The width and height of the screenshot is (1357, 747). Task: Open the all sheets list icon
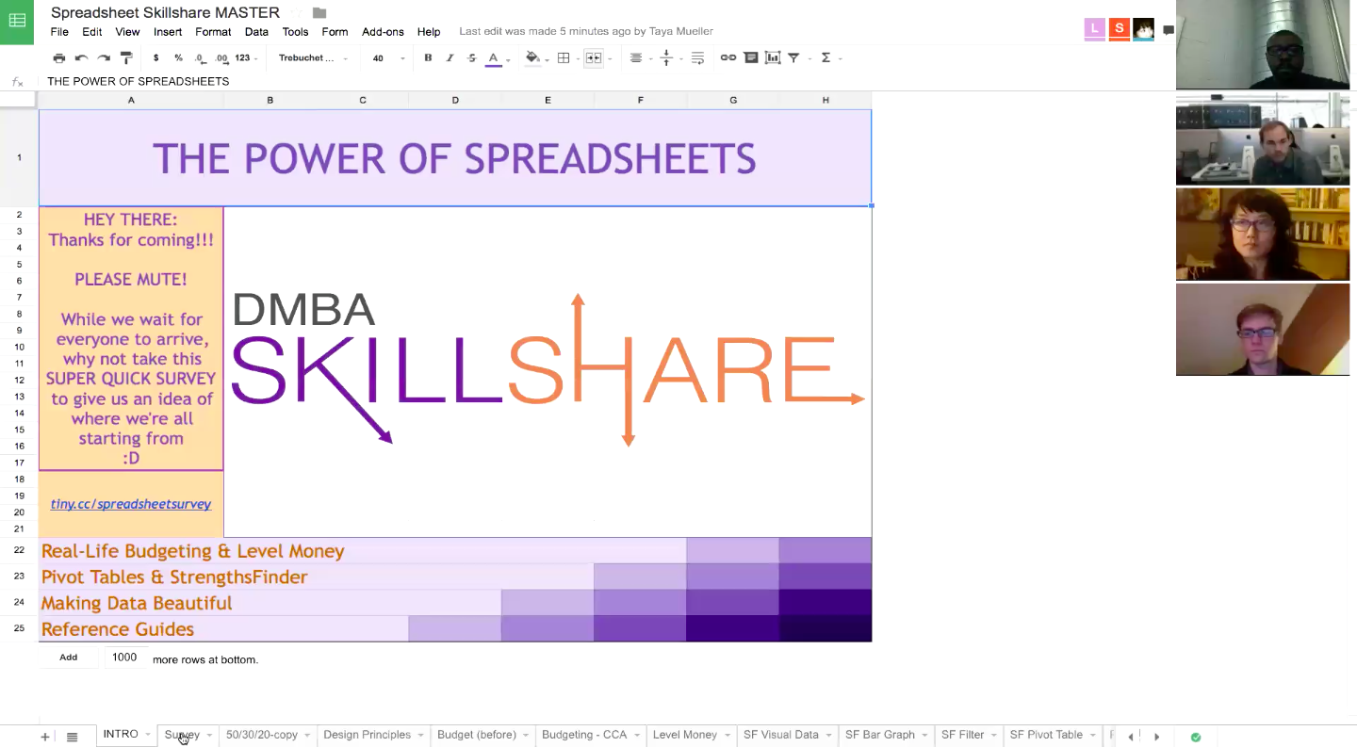(72, 737)
